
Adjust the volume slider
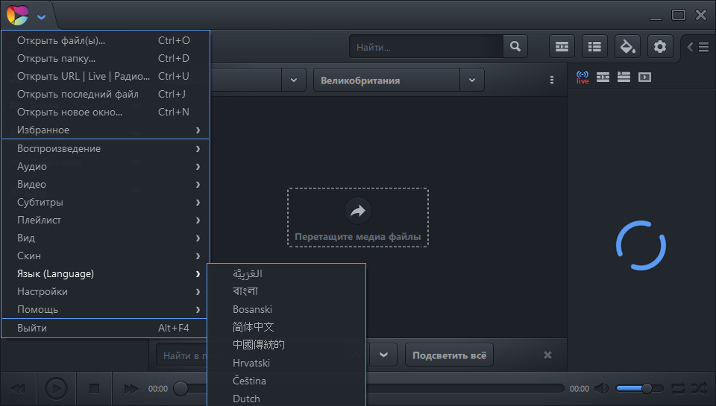pyautogui.click(x=639, y=388)
